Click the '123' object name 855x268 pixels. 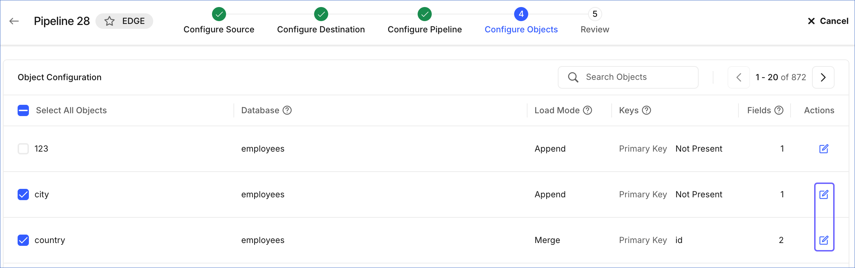[x=41, y=149]
